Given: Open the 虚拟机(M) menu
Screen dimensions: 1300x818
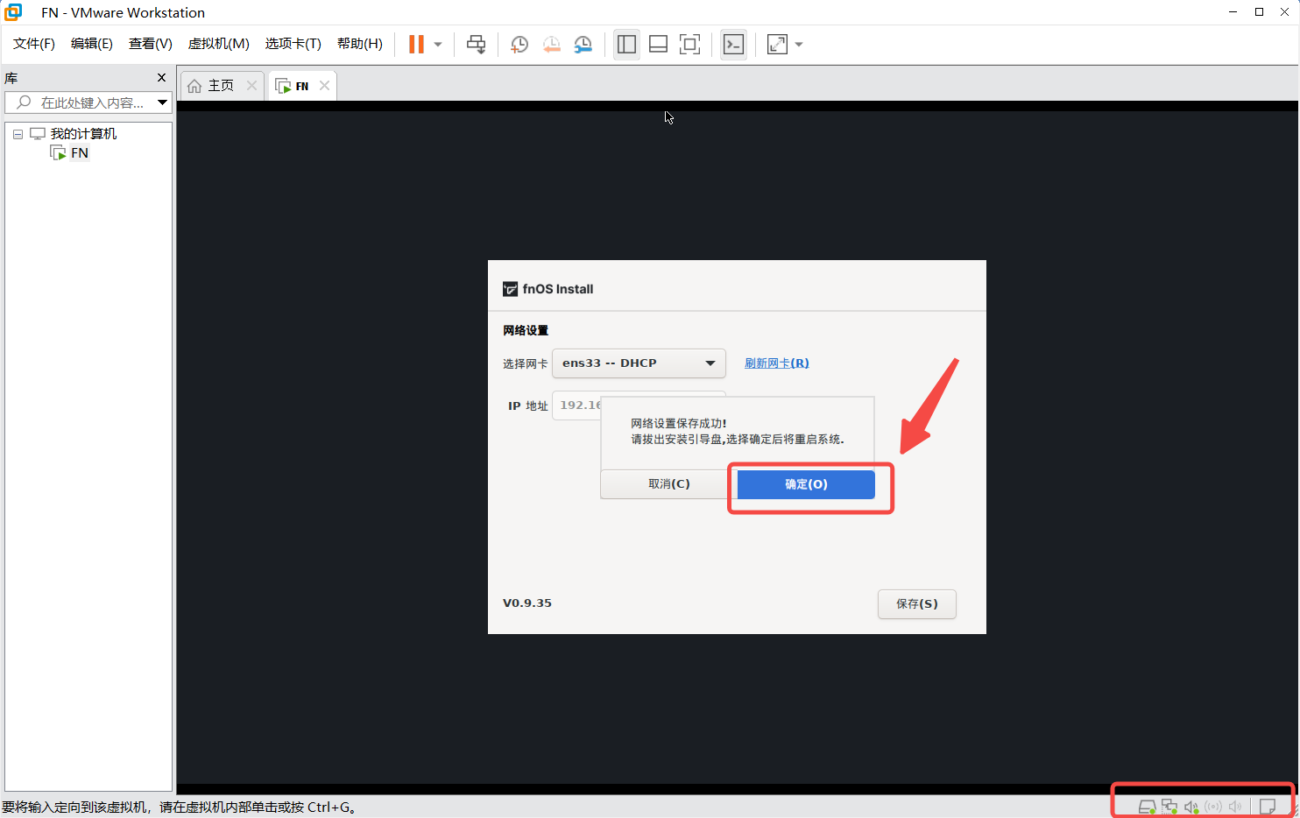Looking at the screenshot, I should [218, 44].
